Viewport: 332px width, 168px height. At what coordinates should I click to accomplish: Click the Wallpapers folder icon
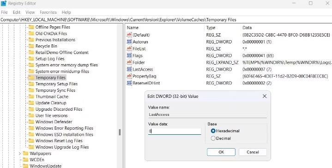coord(25,153)
